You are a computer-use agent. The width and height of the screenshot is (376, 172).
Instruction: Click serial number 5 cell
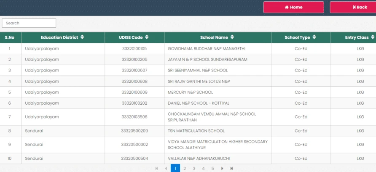point(10,93)
